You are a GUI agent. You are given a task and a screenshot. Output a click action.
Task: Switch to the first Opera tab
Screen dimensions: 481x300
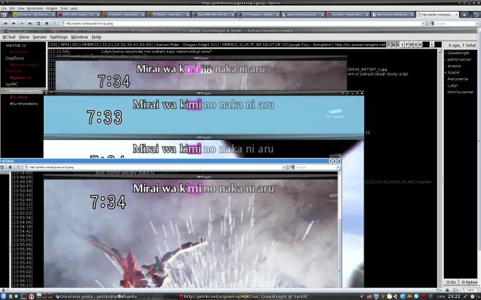(x=33, y=14)
